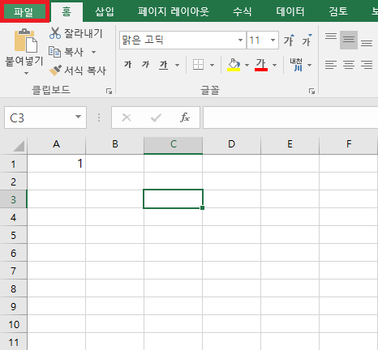The width and height of the screenshot is (378, 350).
Task: Select column D header
Action: (231, 144)
